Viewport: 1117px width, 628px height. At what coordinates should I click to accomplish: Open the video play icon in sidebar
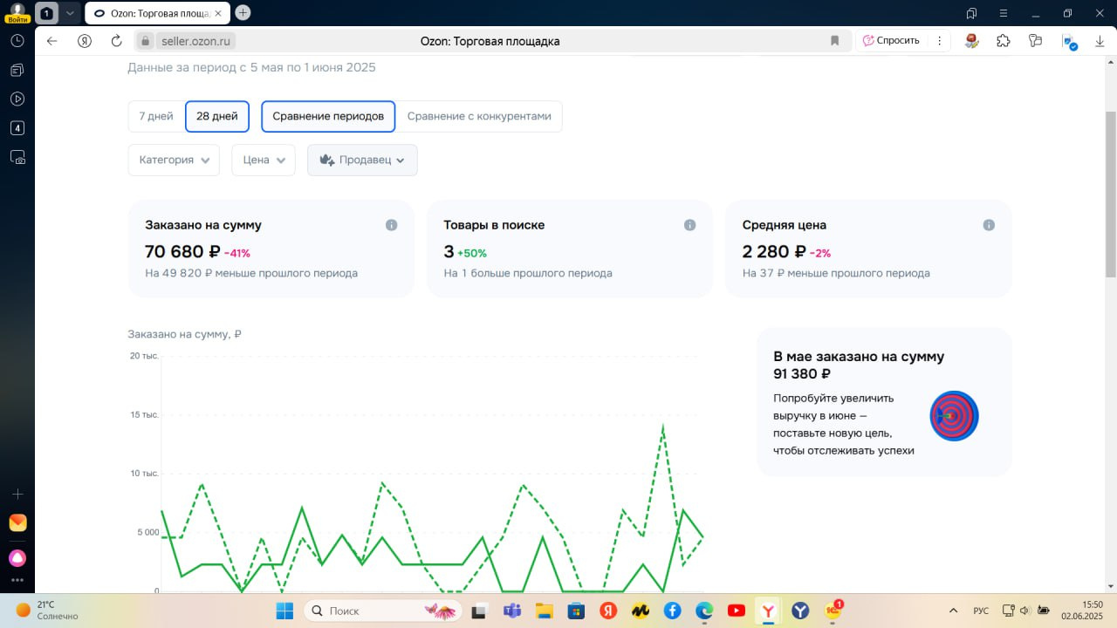(17, 99)
